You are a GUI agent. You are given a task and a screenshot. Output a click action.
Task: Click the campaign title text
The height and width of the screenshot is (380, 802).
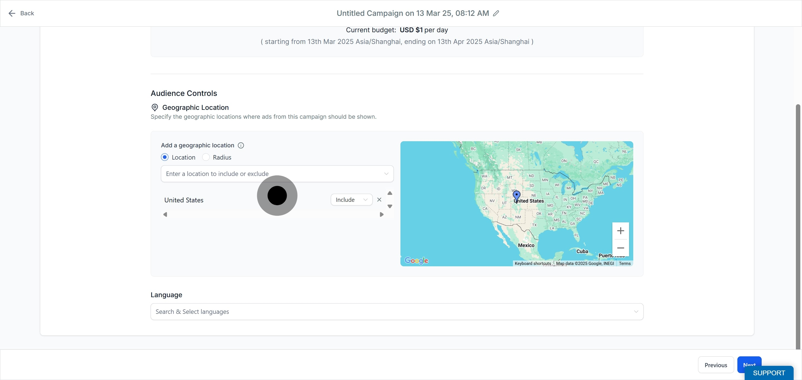[x=412, y=13]
